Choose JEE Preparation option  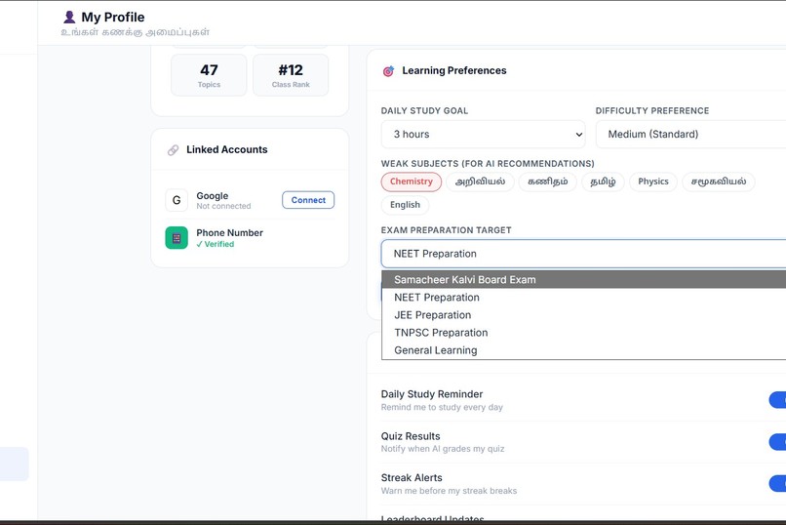pyautogui.click(x=583, y=315)
